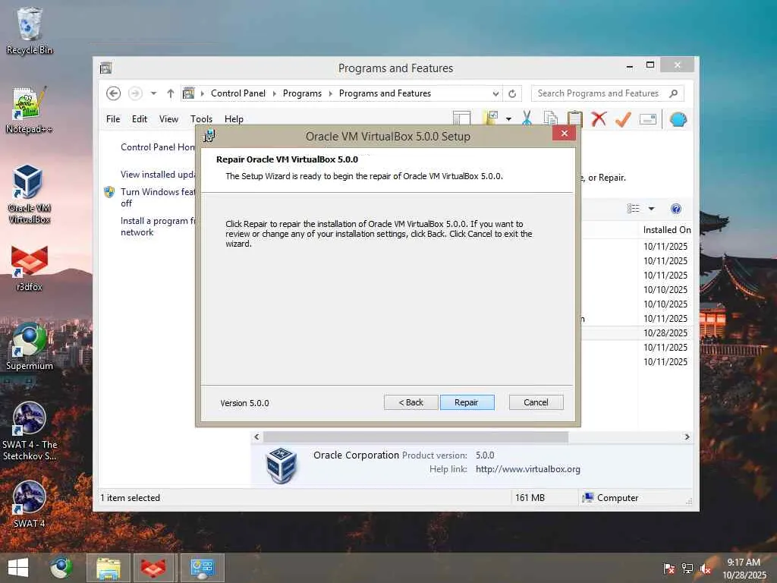Cancel the VirtualBox setup wizard

[x=536, y=402]
